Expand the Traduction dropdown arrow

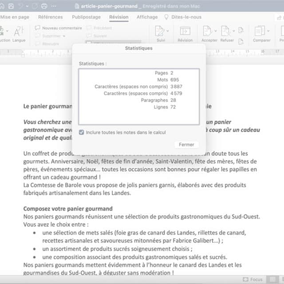tap(7, 31)
